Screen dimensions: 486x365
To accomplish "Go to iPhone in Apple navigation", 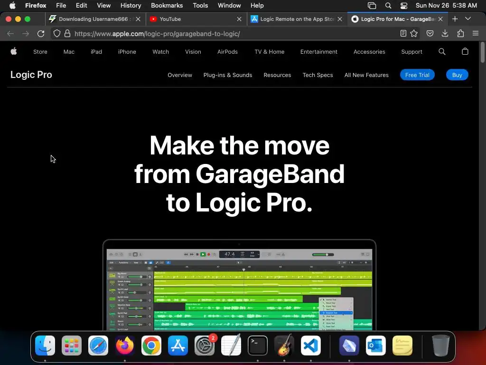I will [127, 52].
